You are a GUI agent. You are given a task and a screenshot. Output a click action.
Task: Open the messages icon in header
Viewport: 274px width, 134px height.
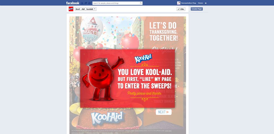pyautogui.click(x=86, y=3)
